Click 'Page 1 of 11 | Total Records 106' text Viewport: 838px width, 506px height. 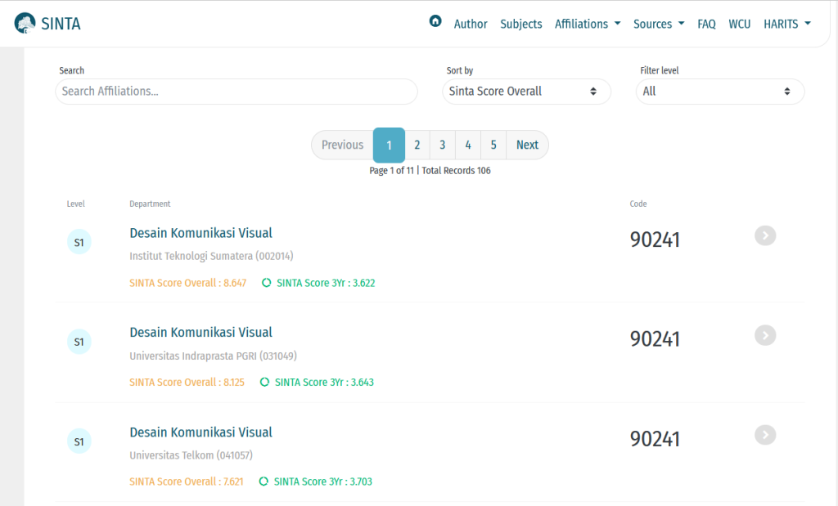pos(430,171)
